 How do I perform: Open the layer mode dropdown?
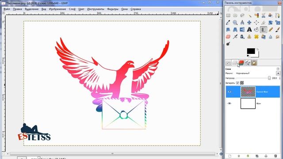tap(278, 73)
